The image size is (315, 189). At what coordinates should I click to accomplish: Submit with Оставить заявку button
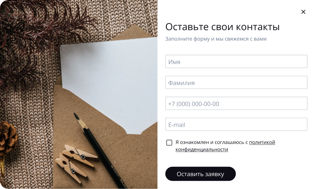200,174
